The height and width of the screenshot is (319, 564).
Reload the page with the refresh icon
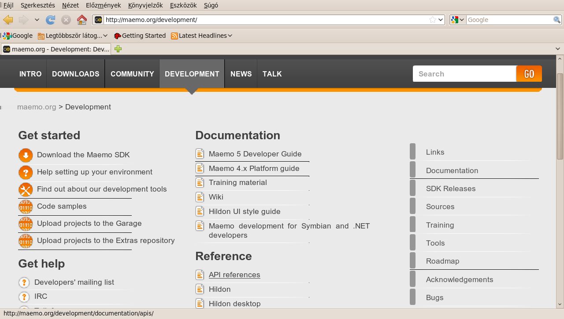tap(51, 20)
